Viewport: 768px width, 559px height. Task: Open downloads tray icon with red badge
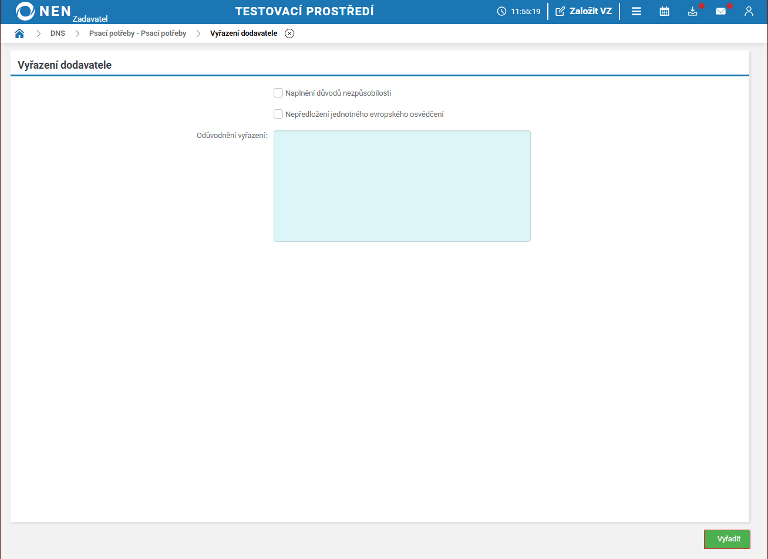(x=693, y=11)
